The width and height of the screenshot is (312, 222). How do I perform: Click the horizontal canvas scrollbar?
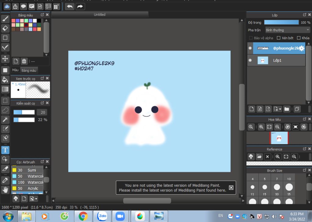click(147, 200)
